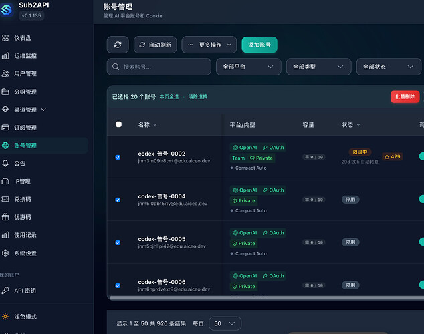Open the 仪表盘 dashboard icon

click(5, 38)
